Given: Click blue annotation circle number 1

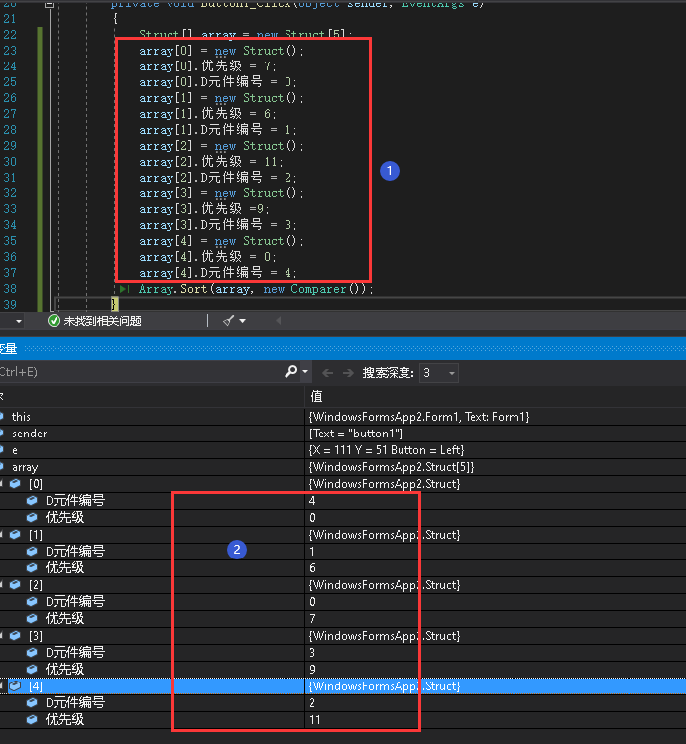Looking at the screenshot, I should (390, 171).
